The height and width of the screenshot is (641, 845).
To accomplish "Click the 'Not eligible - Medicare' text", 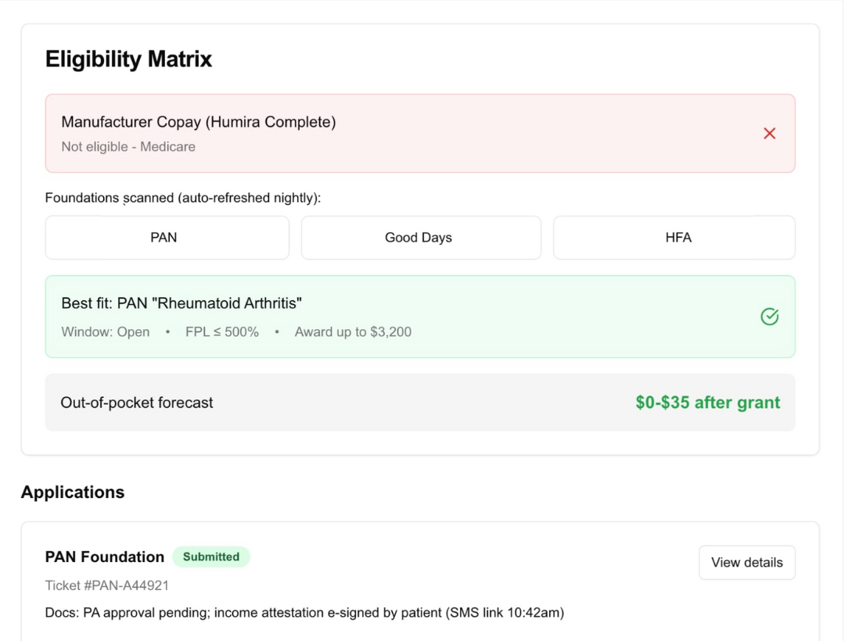I will 128,147.
